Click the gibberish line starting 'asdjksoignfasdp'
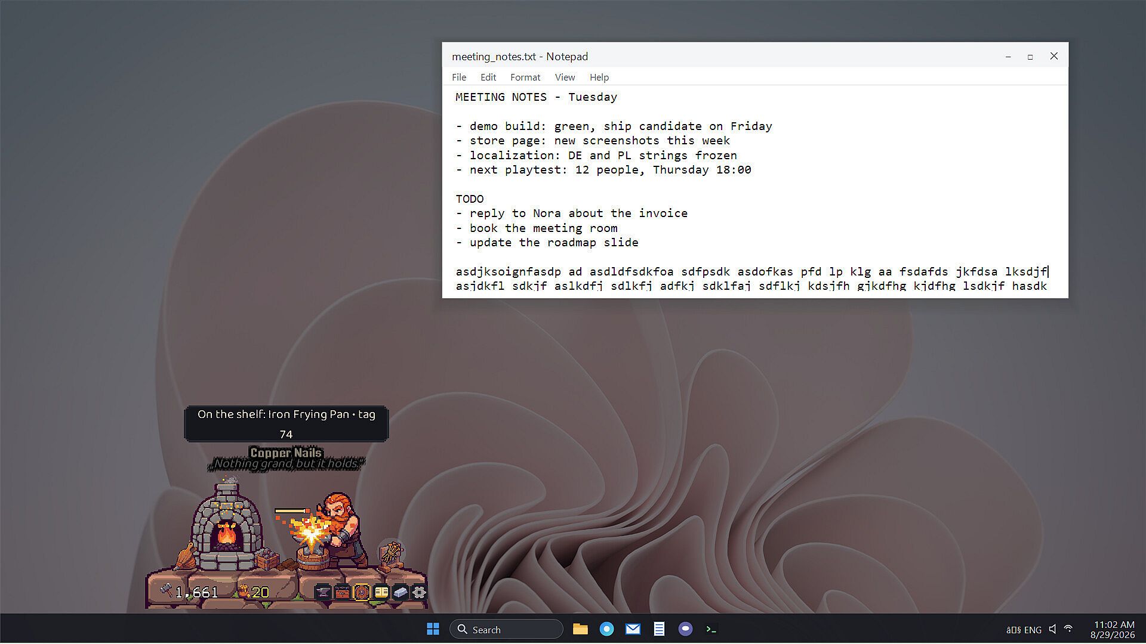 (x=751, y=272)
